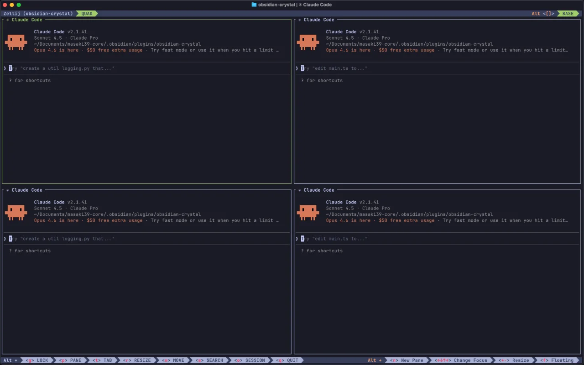Click the Claude mascot in top-left pane
Screen dimensions: 584x365
16,42
